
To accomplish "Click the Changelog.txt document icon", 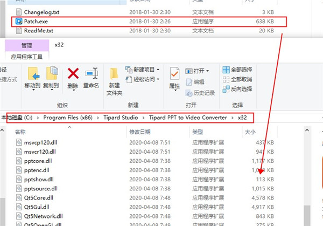I will (19, 12).
